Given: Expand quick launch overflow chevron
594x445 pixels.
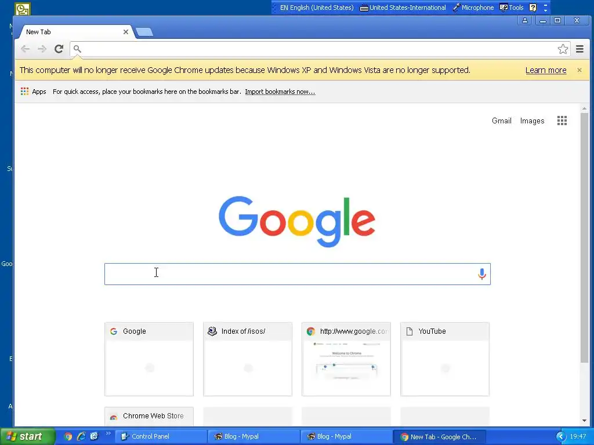Looking at the screenshot, I should pos(108,433).
